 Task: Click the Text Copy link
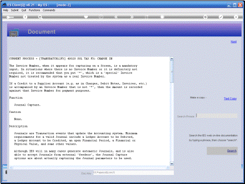230,99
